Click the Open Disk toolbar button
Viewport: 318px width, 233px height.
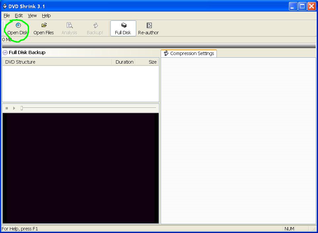(17, 29)
